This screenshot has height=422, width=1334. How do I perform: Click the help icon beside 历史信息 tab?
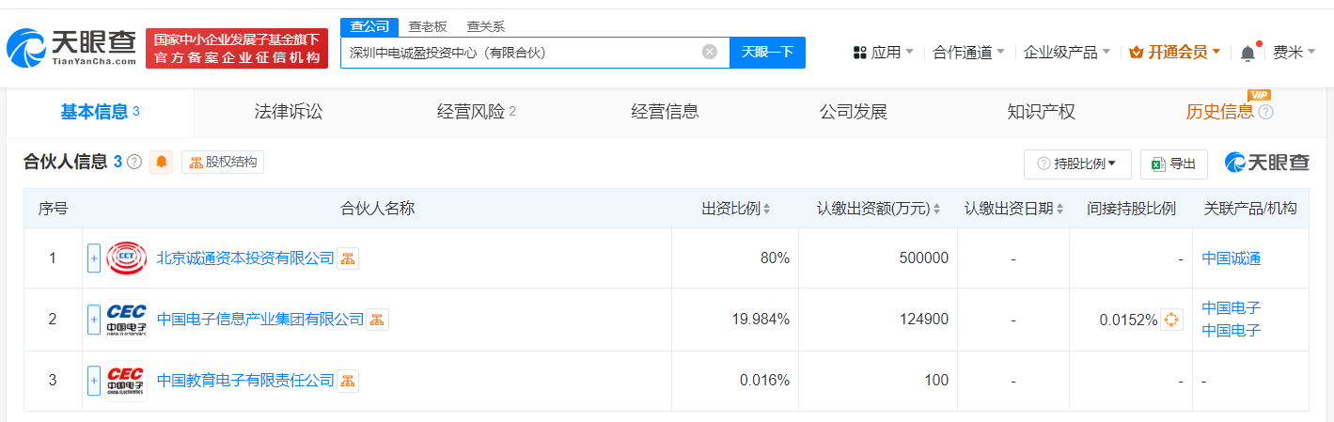click(1265, 112)
